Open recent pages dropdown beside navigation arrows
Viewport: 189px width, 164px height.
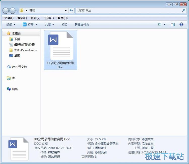[17, 11]
